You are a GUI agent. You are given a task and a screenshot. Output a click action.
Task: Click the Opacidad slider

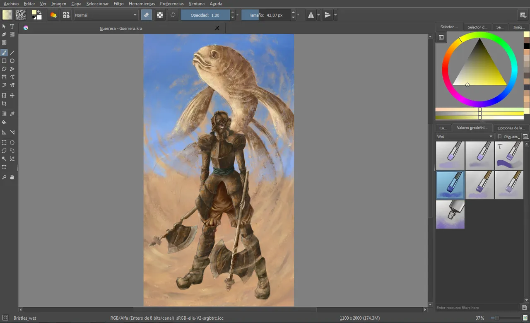click(205, 15)
